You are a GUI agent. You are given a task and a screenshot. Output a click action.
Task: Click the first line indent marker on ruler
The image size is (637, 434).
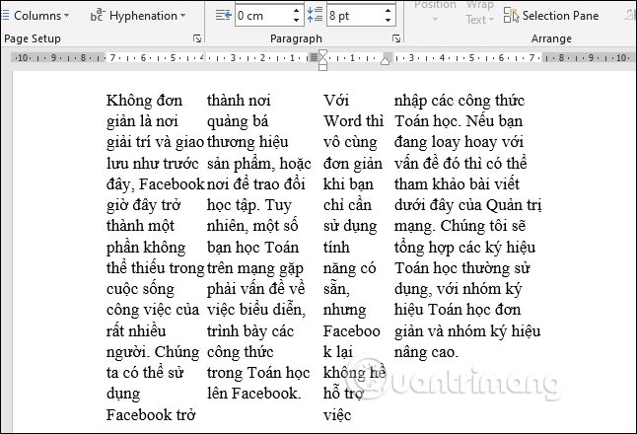(323, 54)
